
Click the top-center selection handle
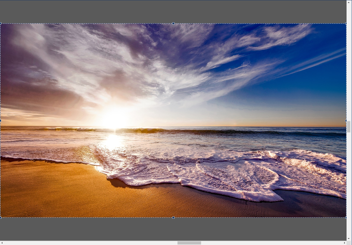(173, 23)
